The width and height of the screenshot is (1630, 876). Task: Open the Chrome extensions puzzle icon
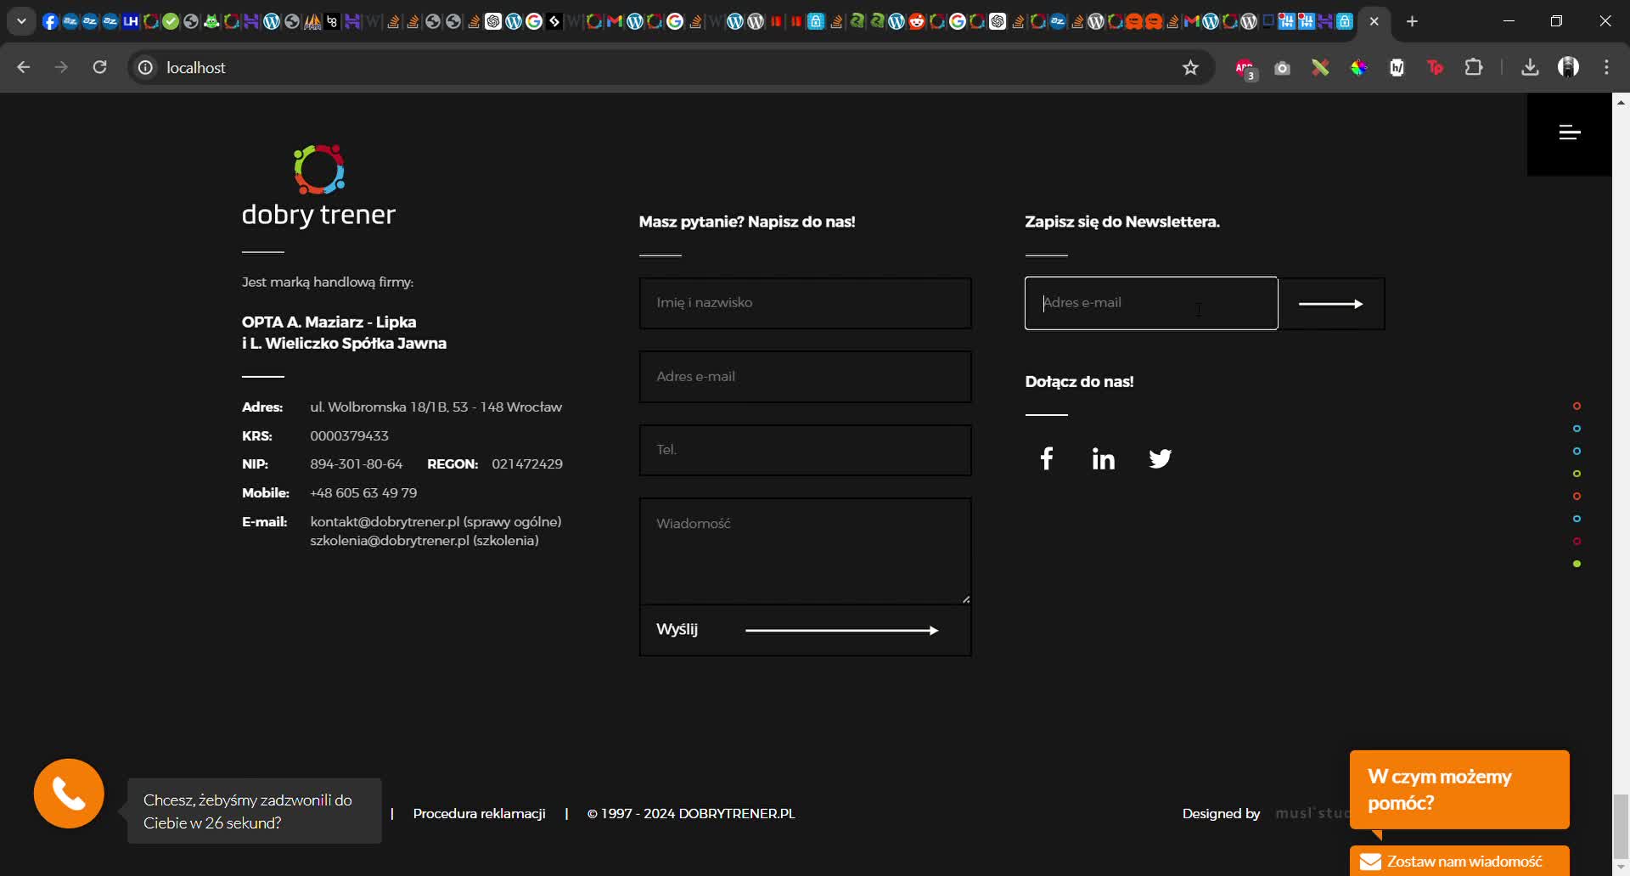[1475, 67]
